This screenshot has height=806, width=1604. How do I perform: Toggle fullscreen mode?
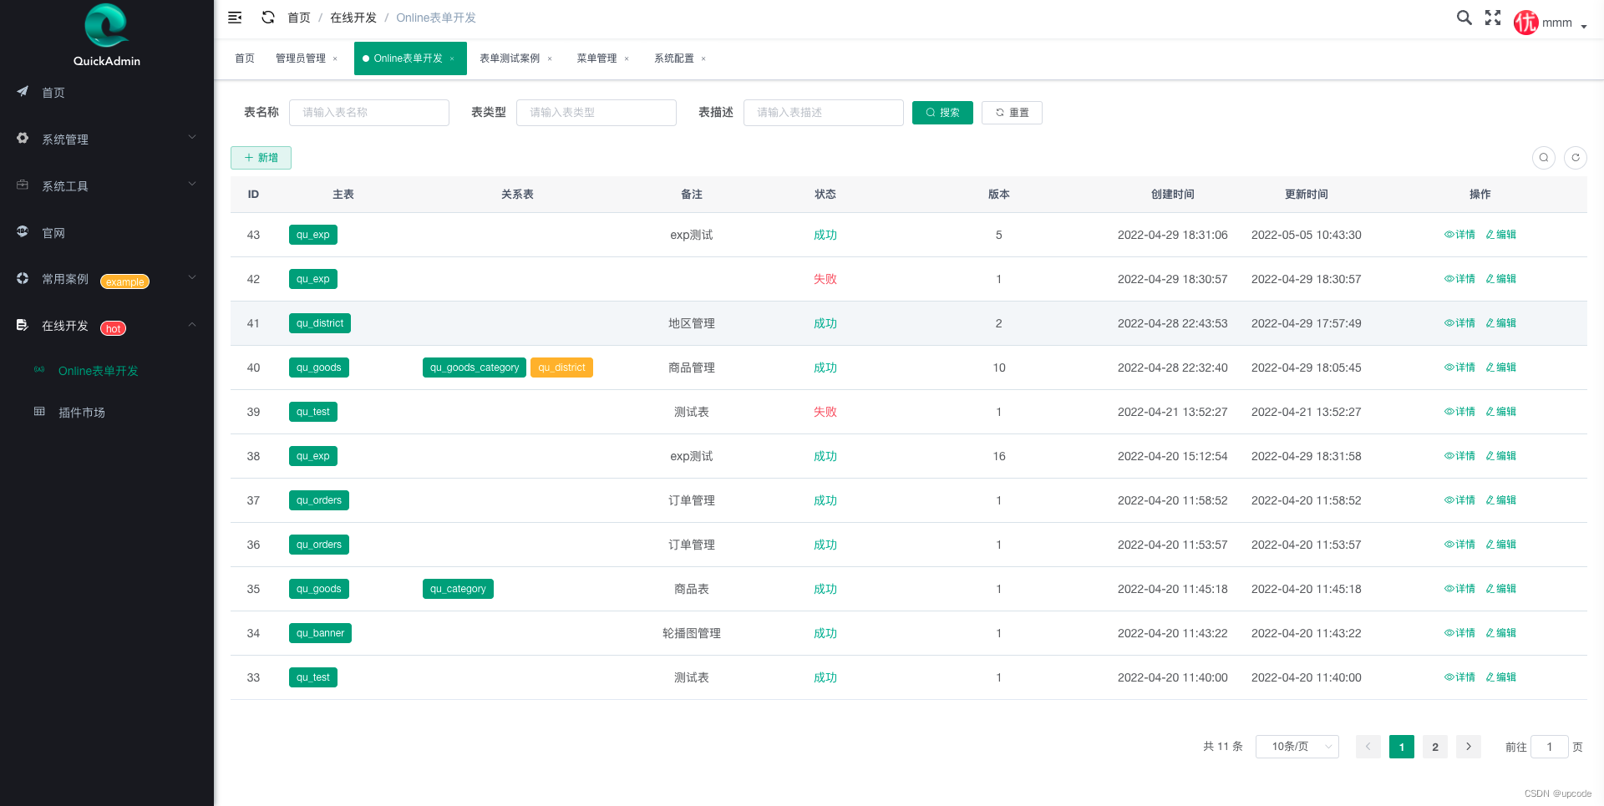coord(1493,17)
